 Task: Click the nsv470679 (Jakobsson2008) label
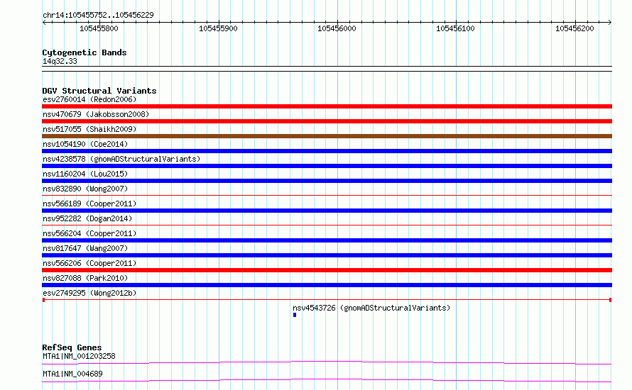tap(96, 114)
